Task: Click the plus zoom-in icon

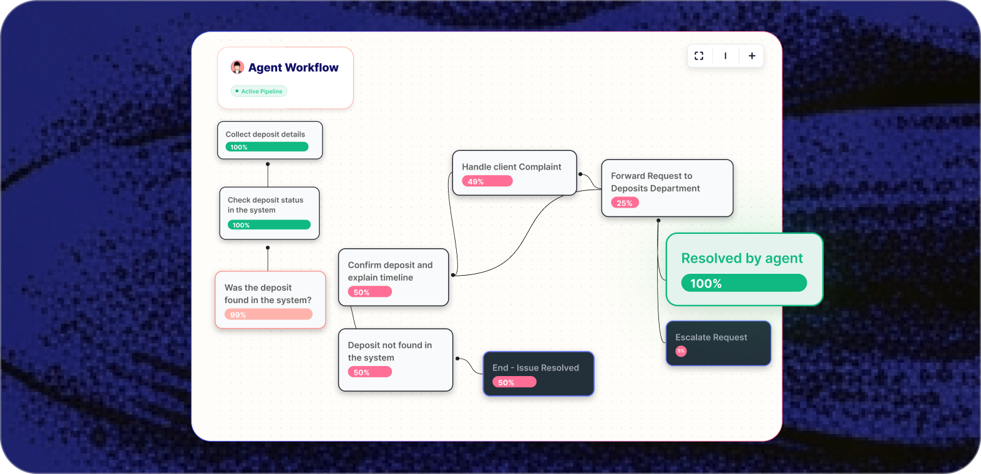Action: (x=752, y=56)
